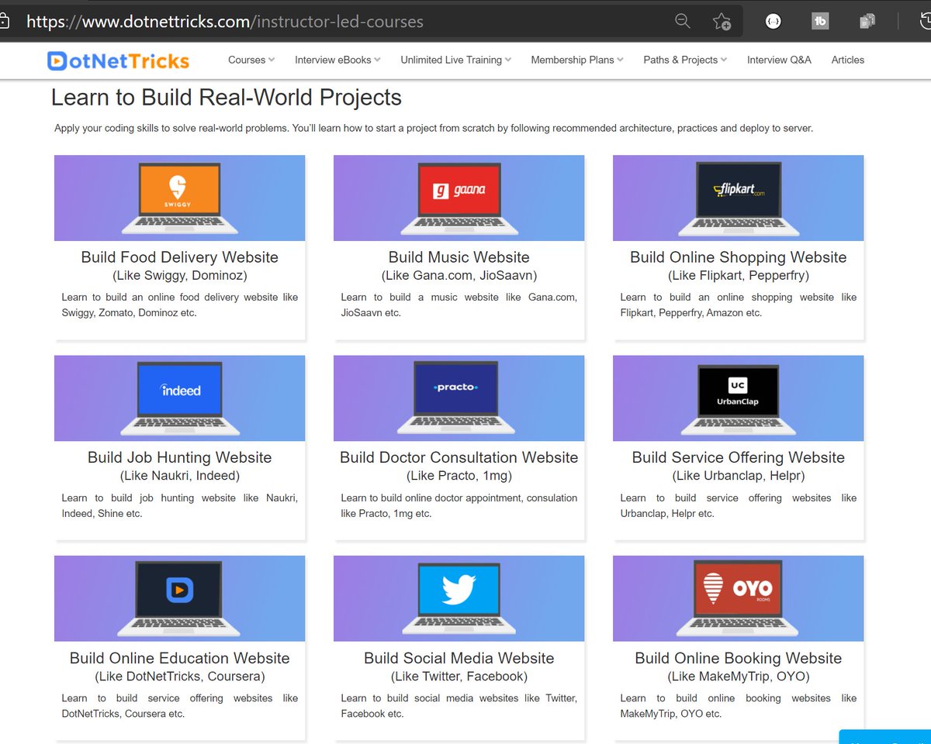Click the Twitter laptop thumbnail
Screen dimensions: 931x744
459,598
